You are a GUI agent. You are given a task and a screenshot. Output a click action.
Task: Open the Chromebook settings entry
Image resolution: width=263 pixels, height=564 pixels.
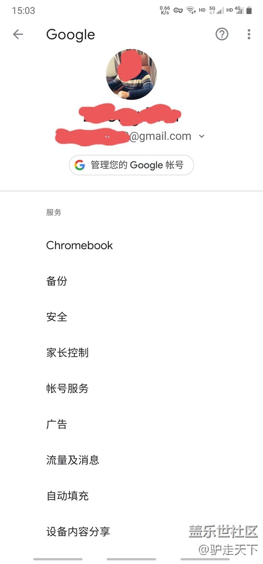pos(79,245)
